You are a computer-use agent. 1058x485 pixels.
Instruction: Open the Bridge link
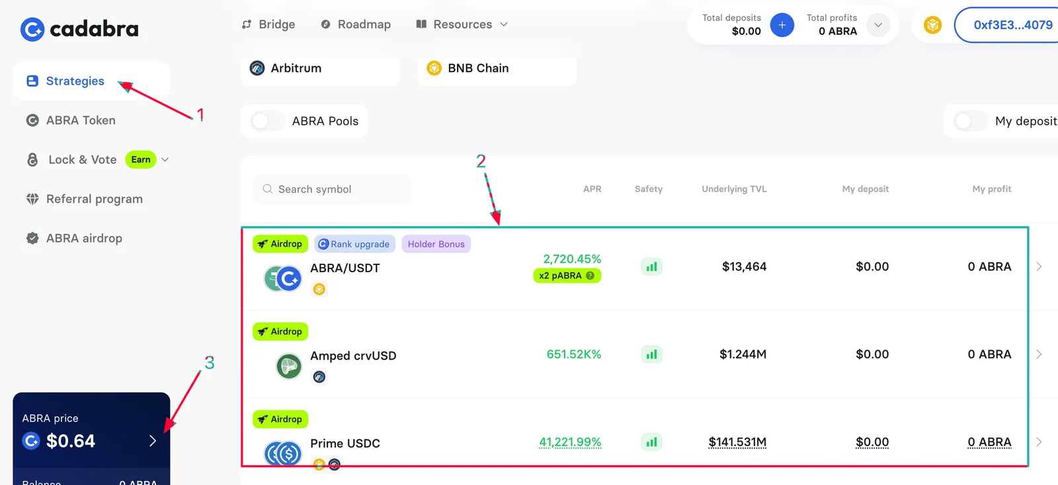pos(268,24)
